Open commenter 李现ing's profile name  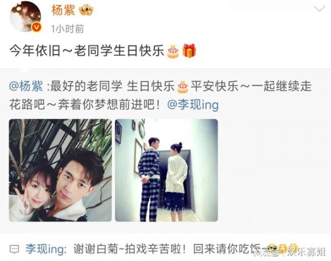tap(45, 249)
